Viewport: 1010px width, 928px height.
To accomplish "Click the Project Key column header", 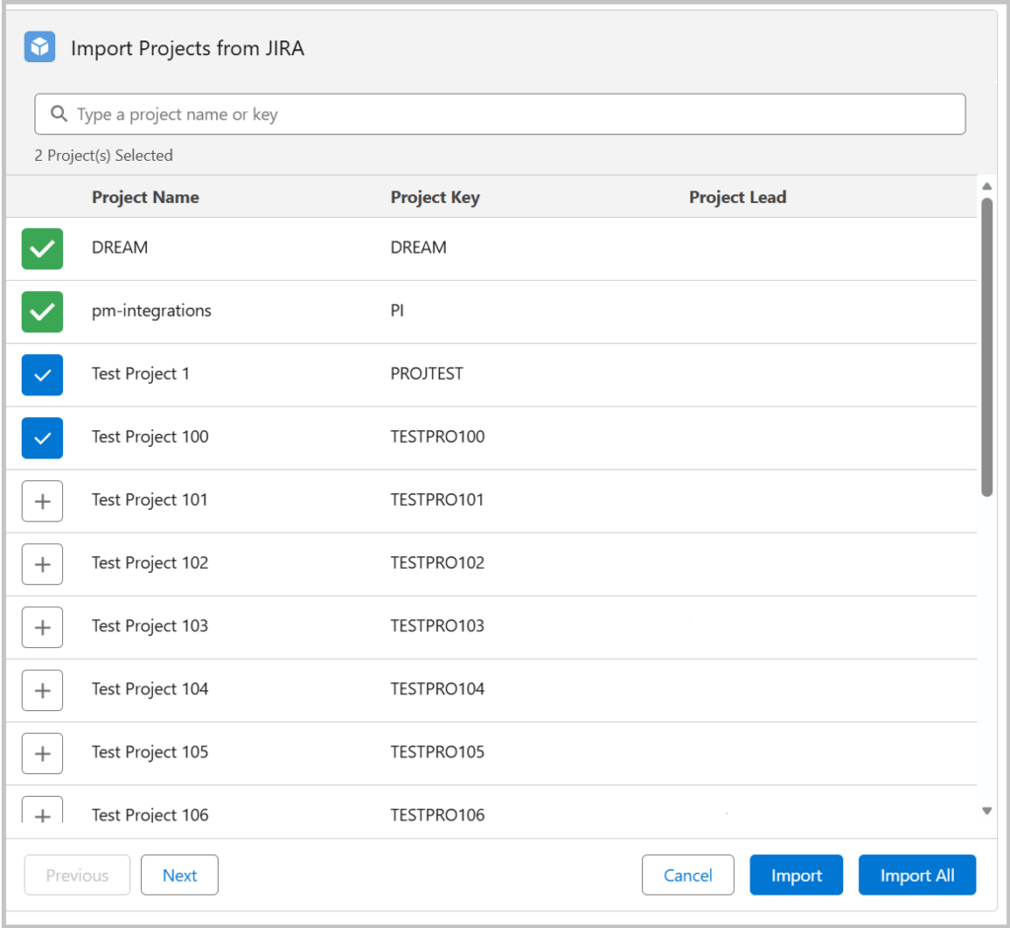I will click(x=435, y=197).
